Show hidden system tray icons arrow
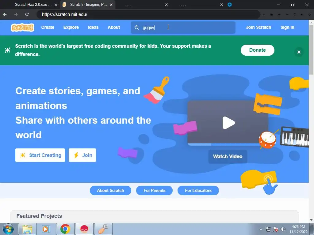 261,229
